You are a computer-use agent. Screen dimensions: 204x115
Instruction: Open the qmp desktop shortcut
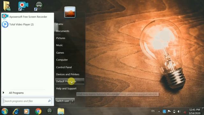[39, 6]
